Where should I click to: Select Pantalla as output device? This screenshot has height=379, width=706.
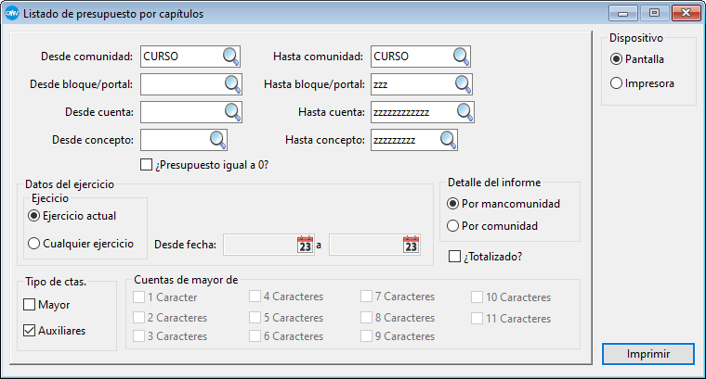(x=616, y=58)
